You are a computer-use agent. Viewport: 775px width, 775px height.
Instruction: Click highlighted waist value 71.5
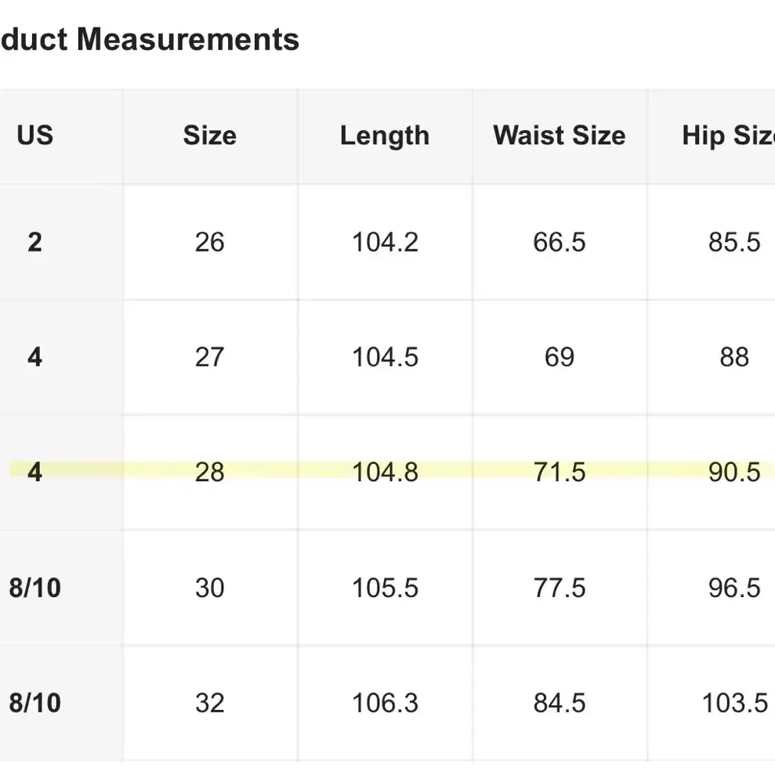(x=560, y=472)
